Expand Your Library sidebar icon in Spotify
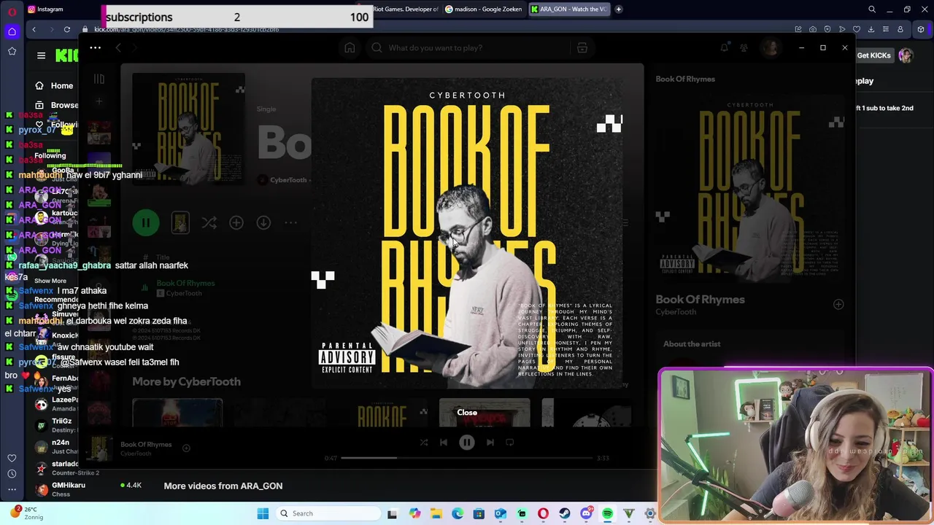 pos(99,79)
